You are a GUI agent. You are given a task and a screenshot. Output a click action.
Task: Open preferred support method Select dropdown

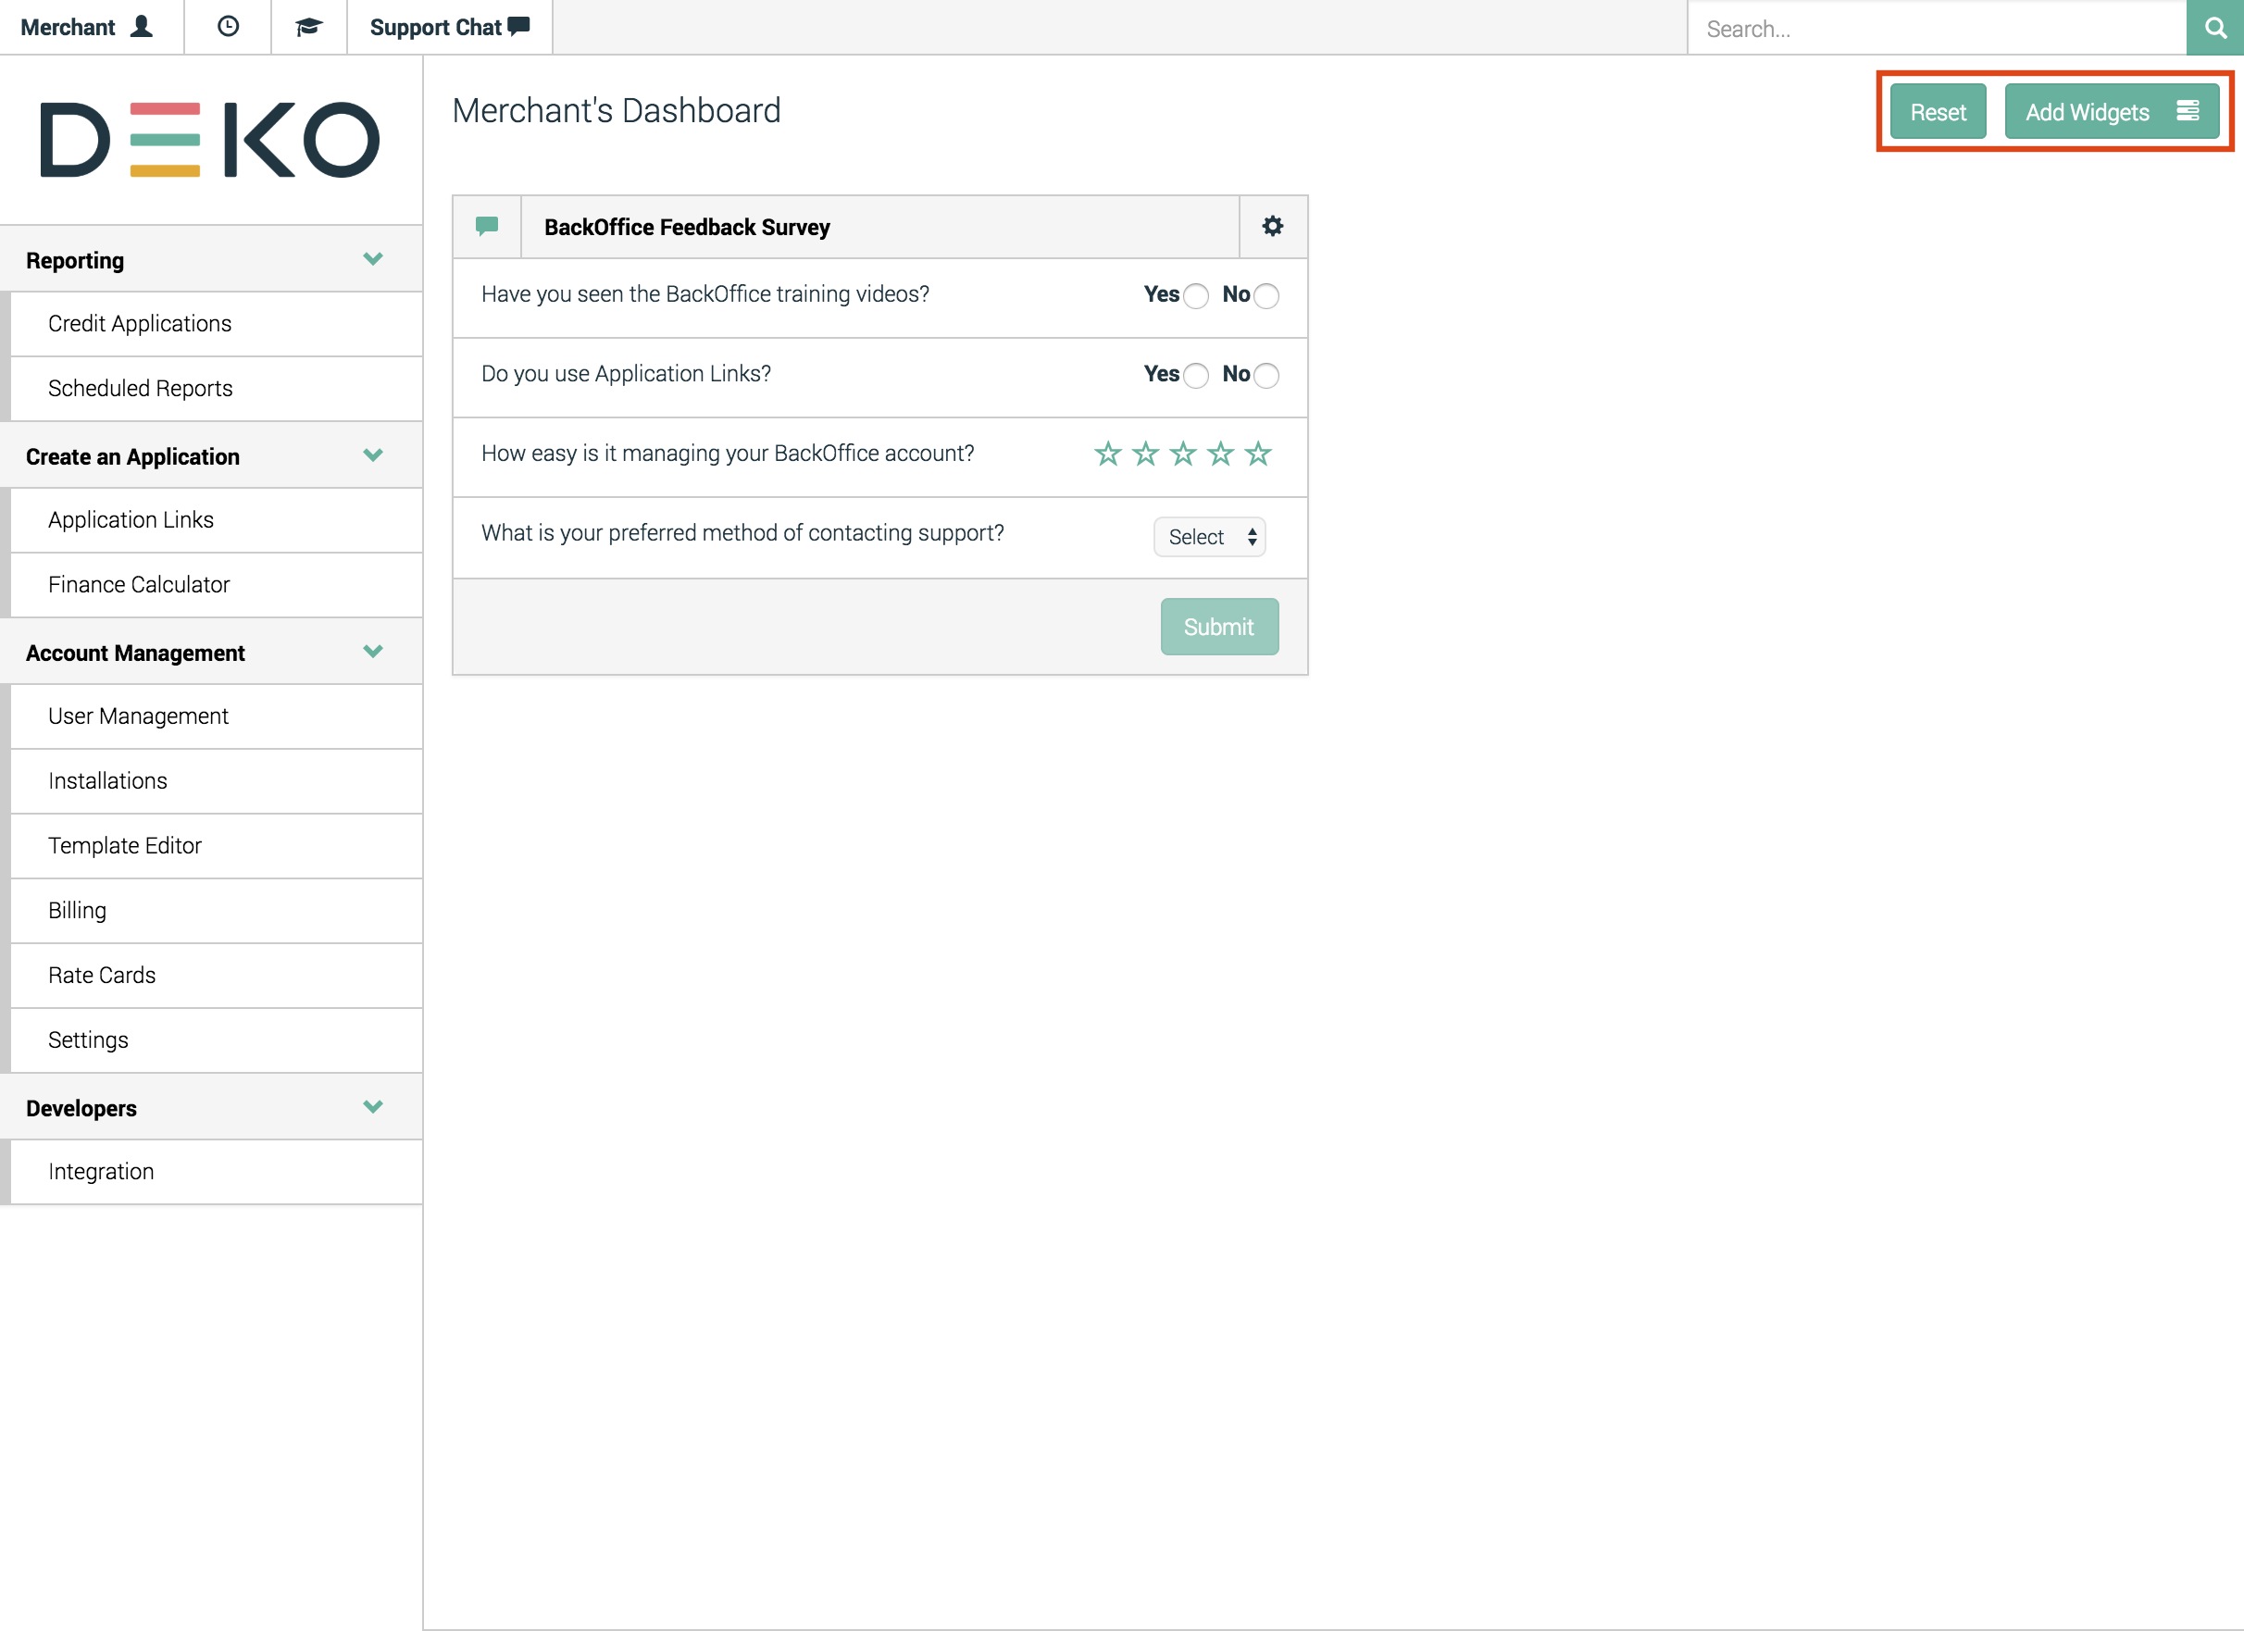pyautogui.click(x=1209, y=537)
